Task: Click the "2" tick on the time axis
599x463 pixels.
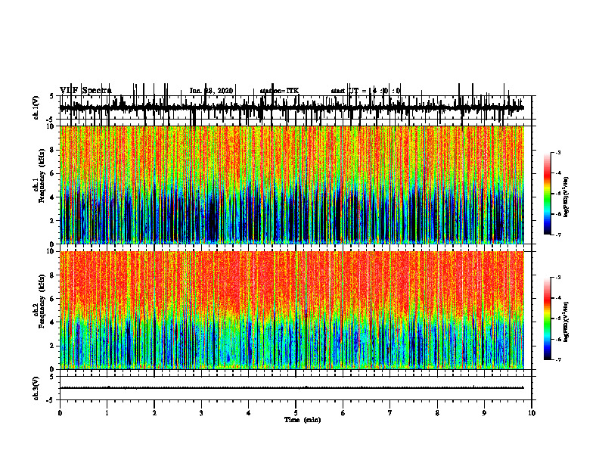Action: 154,413
